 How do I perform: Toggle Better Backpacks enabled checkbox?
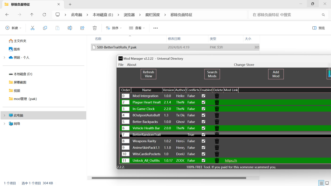pos(203,122)
